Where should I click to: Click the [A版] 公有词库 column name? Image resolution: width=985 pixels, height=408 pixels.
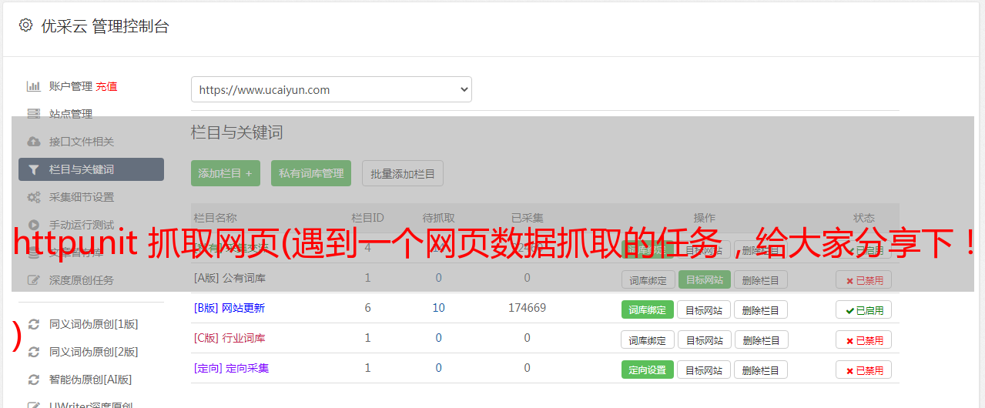pyautogui.click(x=229, y=278)
